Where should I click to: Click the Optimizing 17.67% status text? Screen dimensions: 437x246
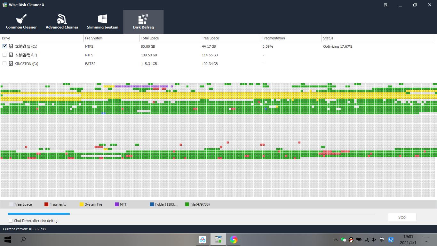point(338,46)
